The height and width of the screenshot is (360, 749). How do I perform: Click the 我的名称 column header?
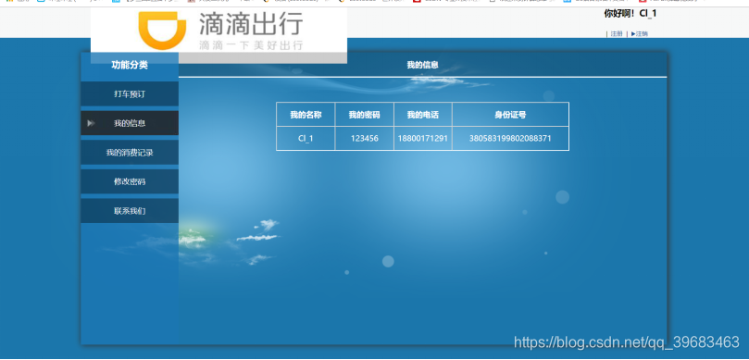306,115
